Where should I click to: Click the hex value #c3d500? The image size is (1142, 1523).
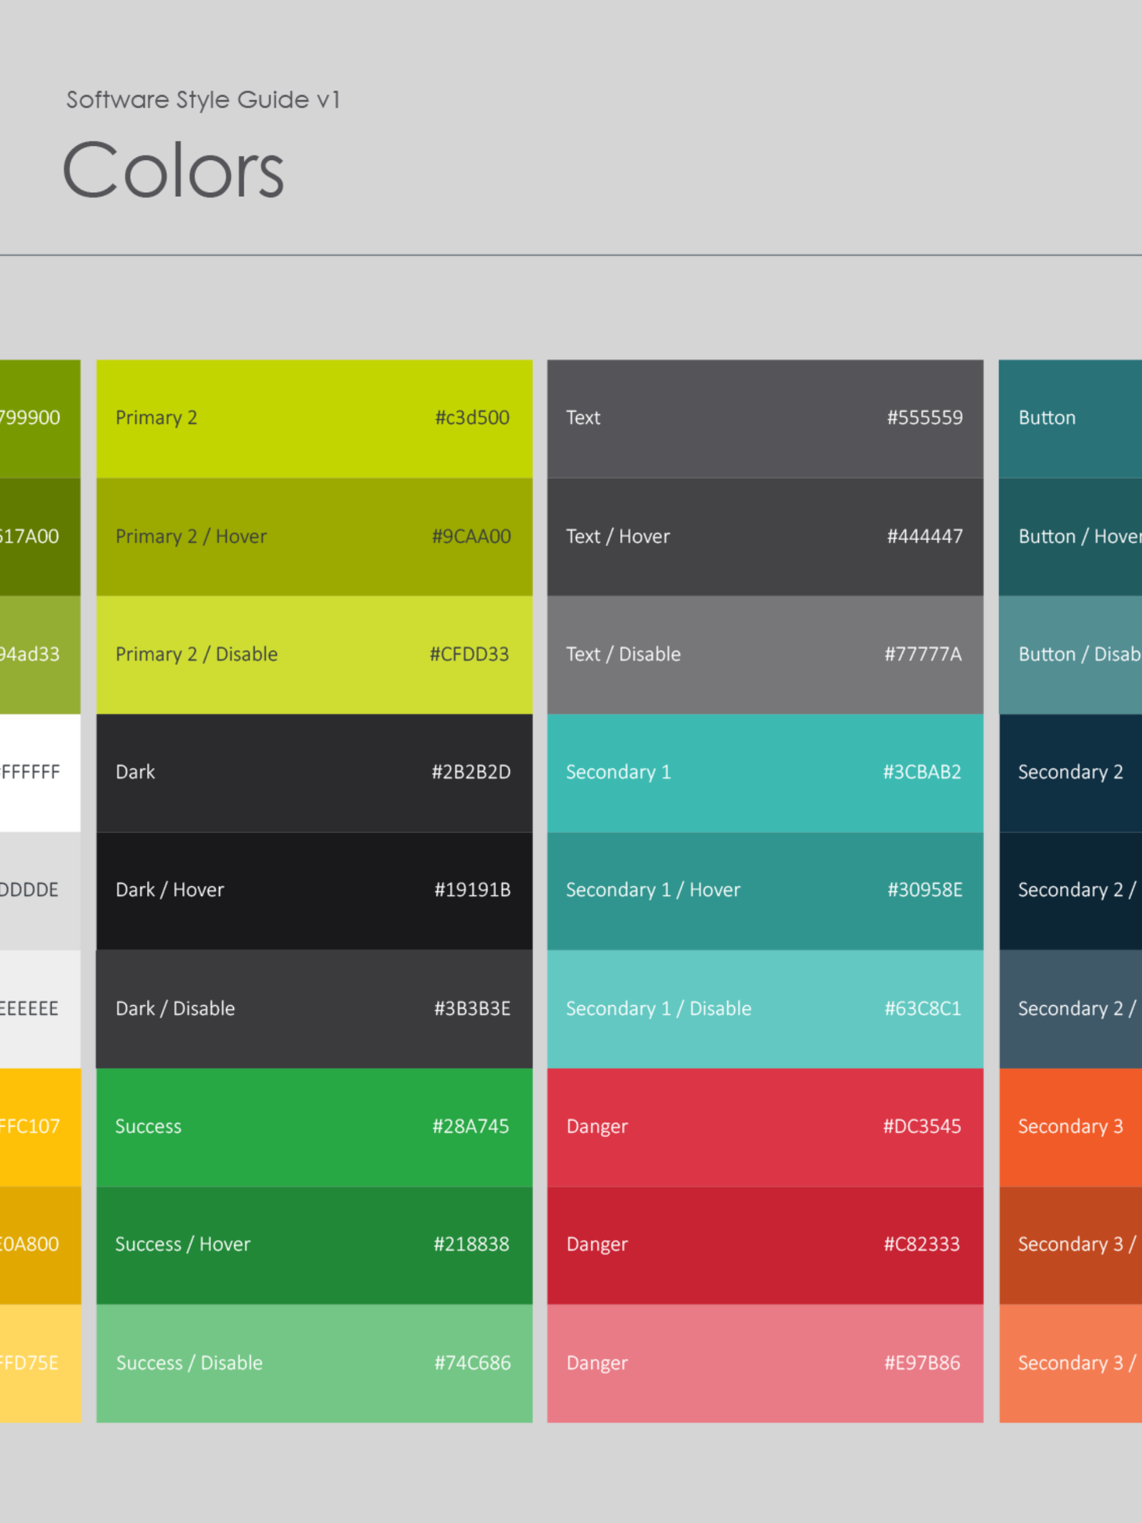[x=472, y=417]
